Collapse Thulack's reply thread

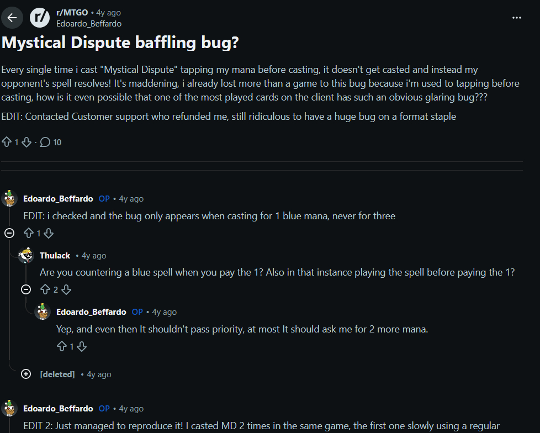(x=26, y=289)
